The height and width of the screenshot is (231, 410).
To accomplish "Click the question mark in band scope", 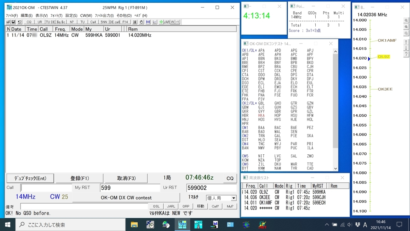I will pos(406,54).
